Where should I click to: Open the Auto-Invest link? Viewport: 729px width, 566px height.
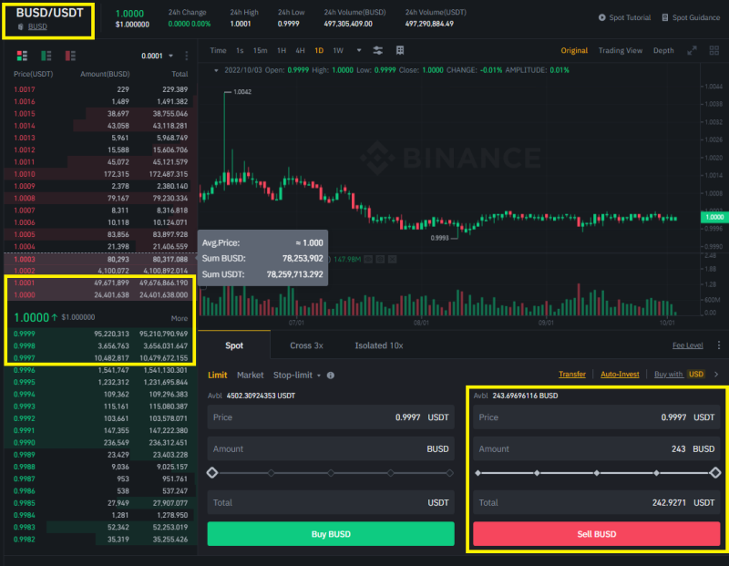tap(620, 375)
